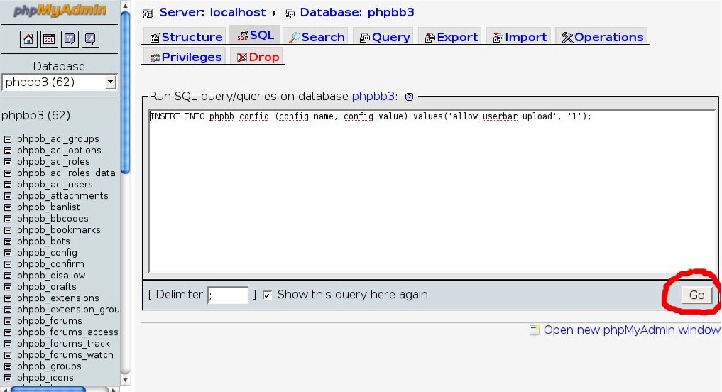722x392 pixels.
Task: Click phpbb3 link in query legend
Action: [x=373, y=97]
